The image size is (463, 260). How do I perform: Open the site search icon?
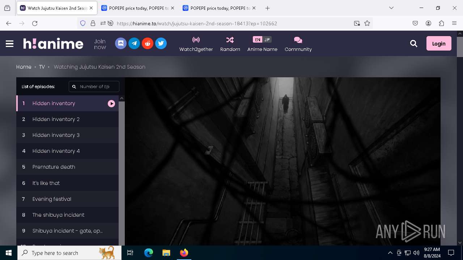[414, 44]
